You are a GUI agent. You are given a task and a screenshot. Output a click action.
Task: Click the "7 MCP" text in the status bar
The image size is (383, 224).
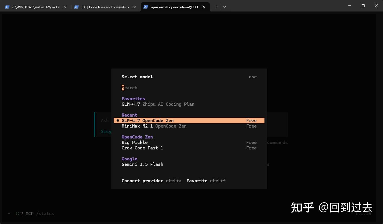click(x=27, y=214)
